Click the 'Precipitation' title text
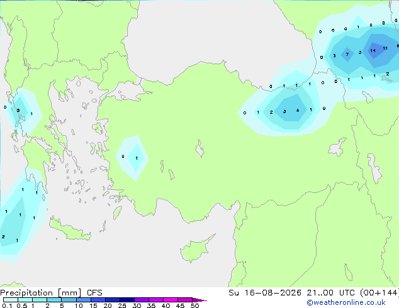The width and height of the screenshot is (399, 308). 26,293
